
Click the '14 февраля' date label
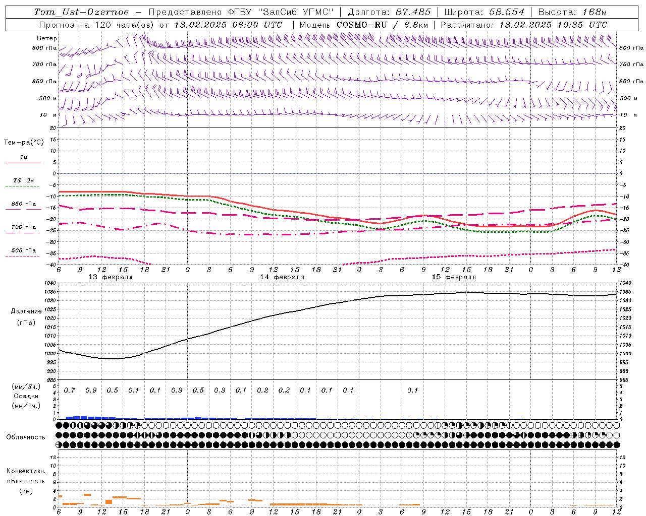pos(282,277)
